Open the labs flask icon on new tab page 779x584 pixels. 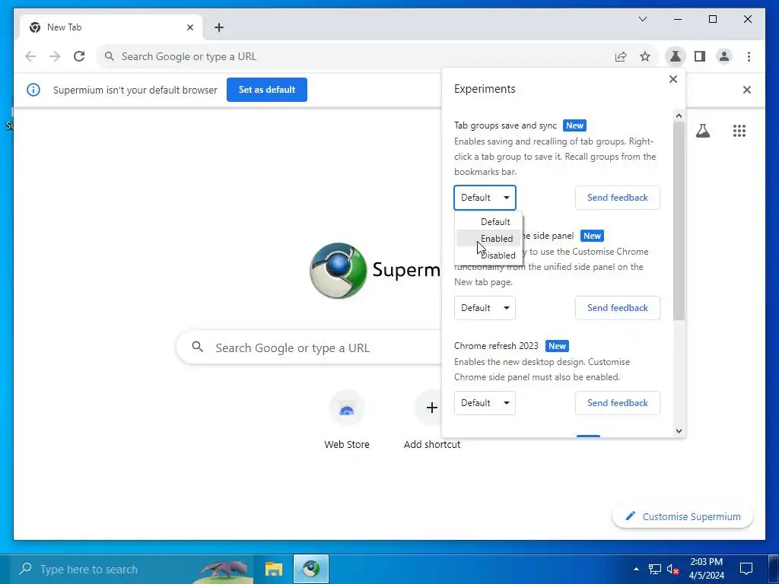[x=702, y=131]
